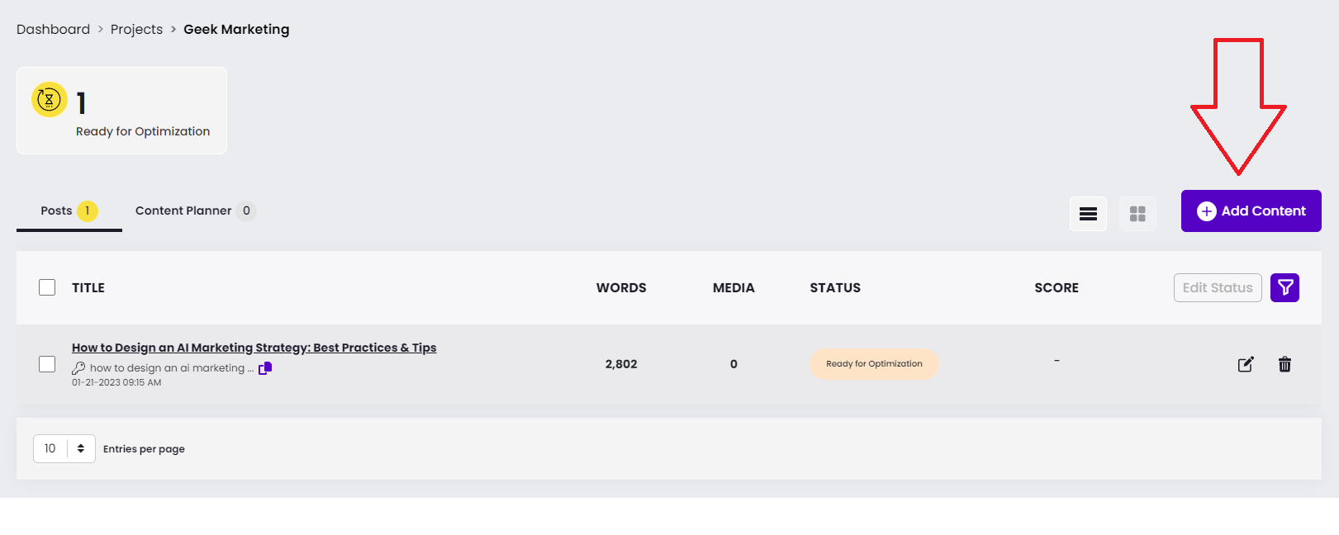Switch to list view icon
This screenshot has height=535, width=1339.
tap(1088, 214)
